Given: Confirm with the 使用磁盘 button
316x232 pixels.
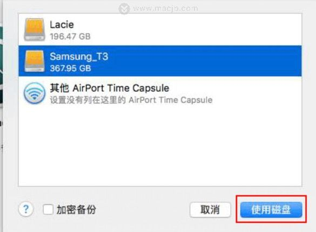Looking at the screenshot, I should (271, 210).
